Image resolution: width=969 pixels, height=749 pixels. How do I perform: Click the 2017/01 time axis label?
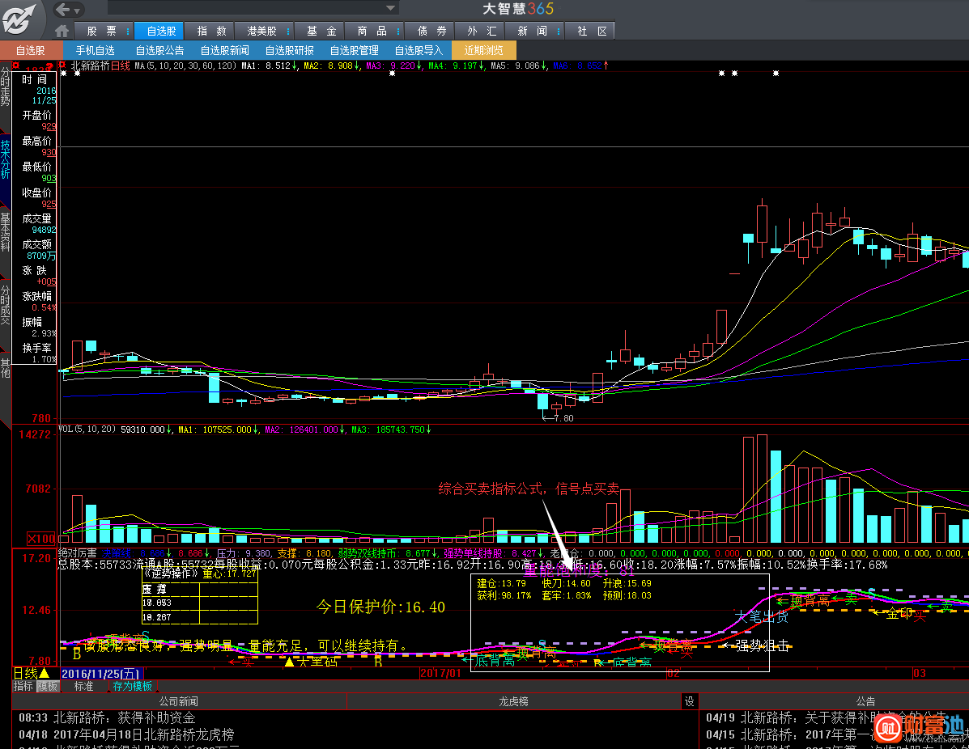point(440,673)
